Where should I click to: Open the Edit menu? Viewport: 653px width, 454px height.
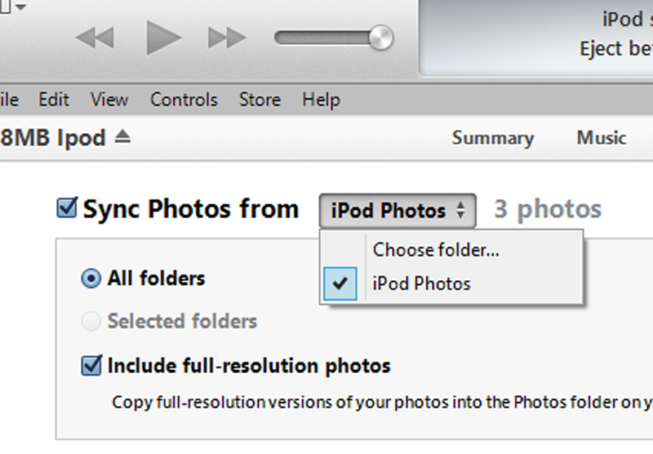[x=54, y=100]
